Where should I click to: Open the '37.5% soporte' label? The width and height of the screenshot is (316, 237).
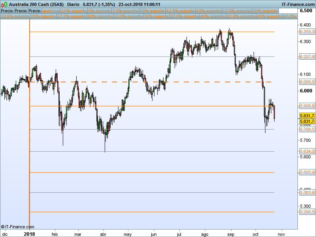tap(184, 16)
